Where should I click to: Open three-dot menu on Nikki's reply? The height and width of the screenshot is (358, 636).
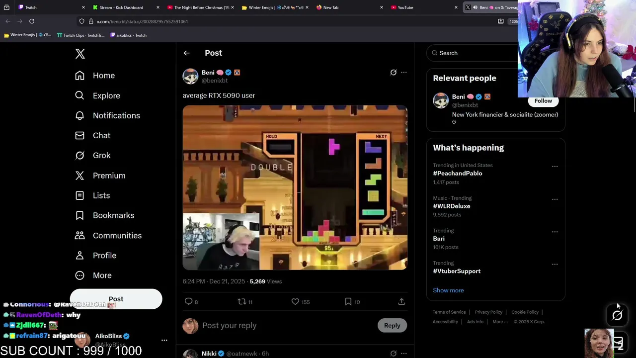pyautogui.click(x=403, y=354)
